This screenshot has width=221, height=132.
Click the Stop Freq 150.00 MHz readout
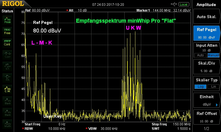171,124
